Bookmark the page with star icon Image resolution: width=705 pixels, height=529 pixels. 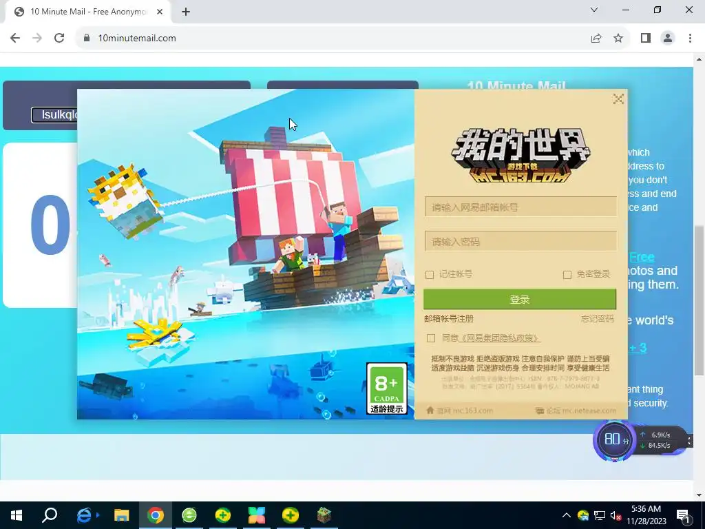click(x=618, y=39)
